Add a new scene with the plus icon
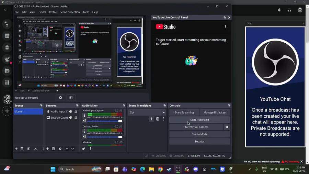This screenshot has width=309, height=174. [16, 149]
